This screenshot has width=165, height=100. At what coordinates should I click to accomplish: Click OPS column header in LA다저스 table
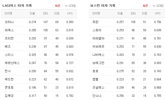coord(70,13)
